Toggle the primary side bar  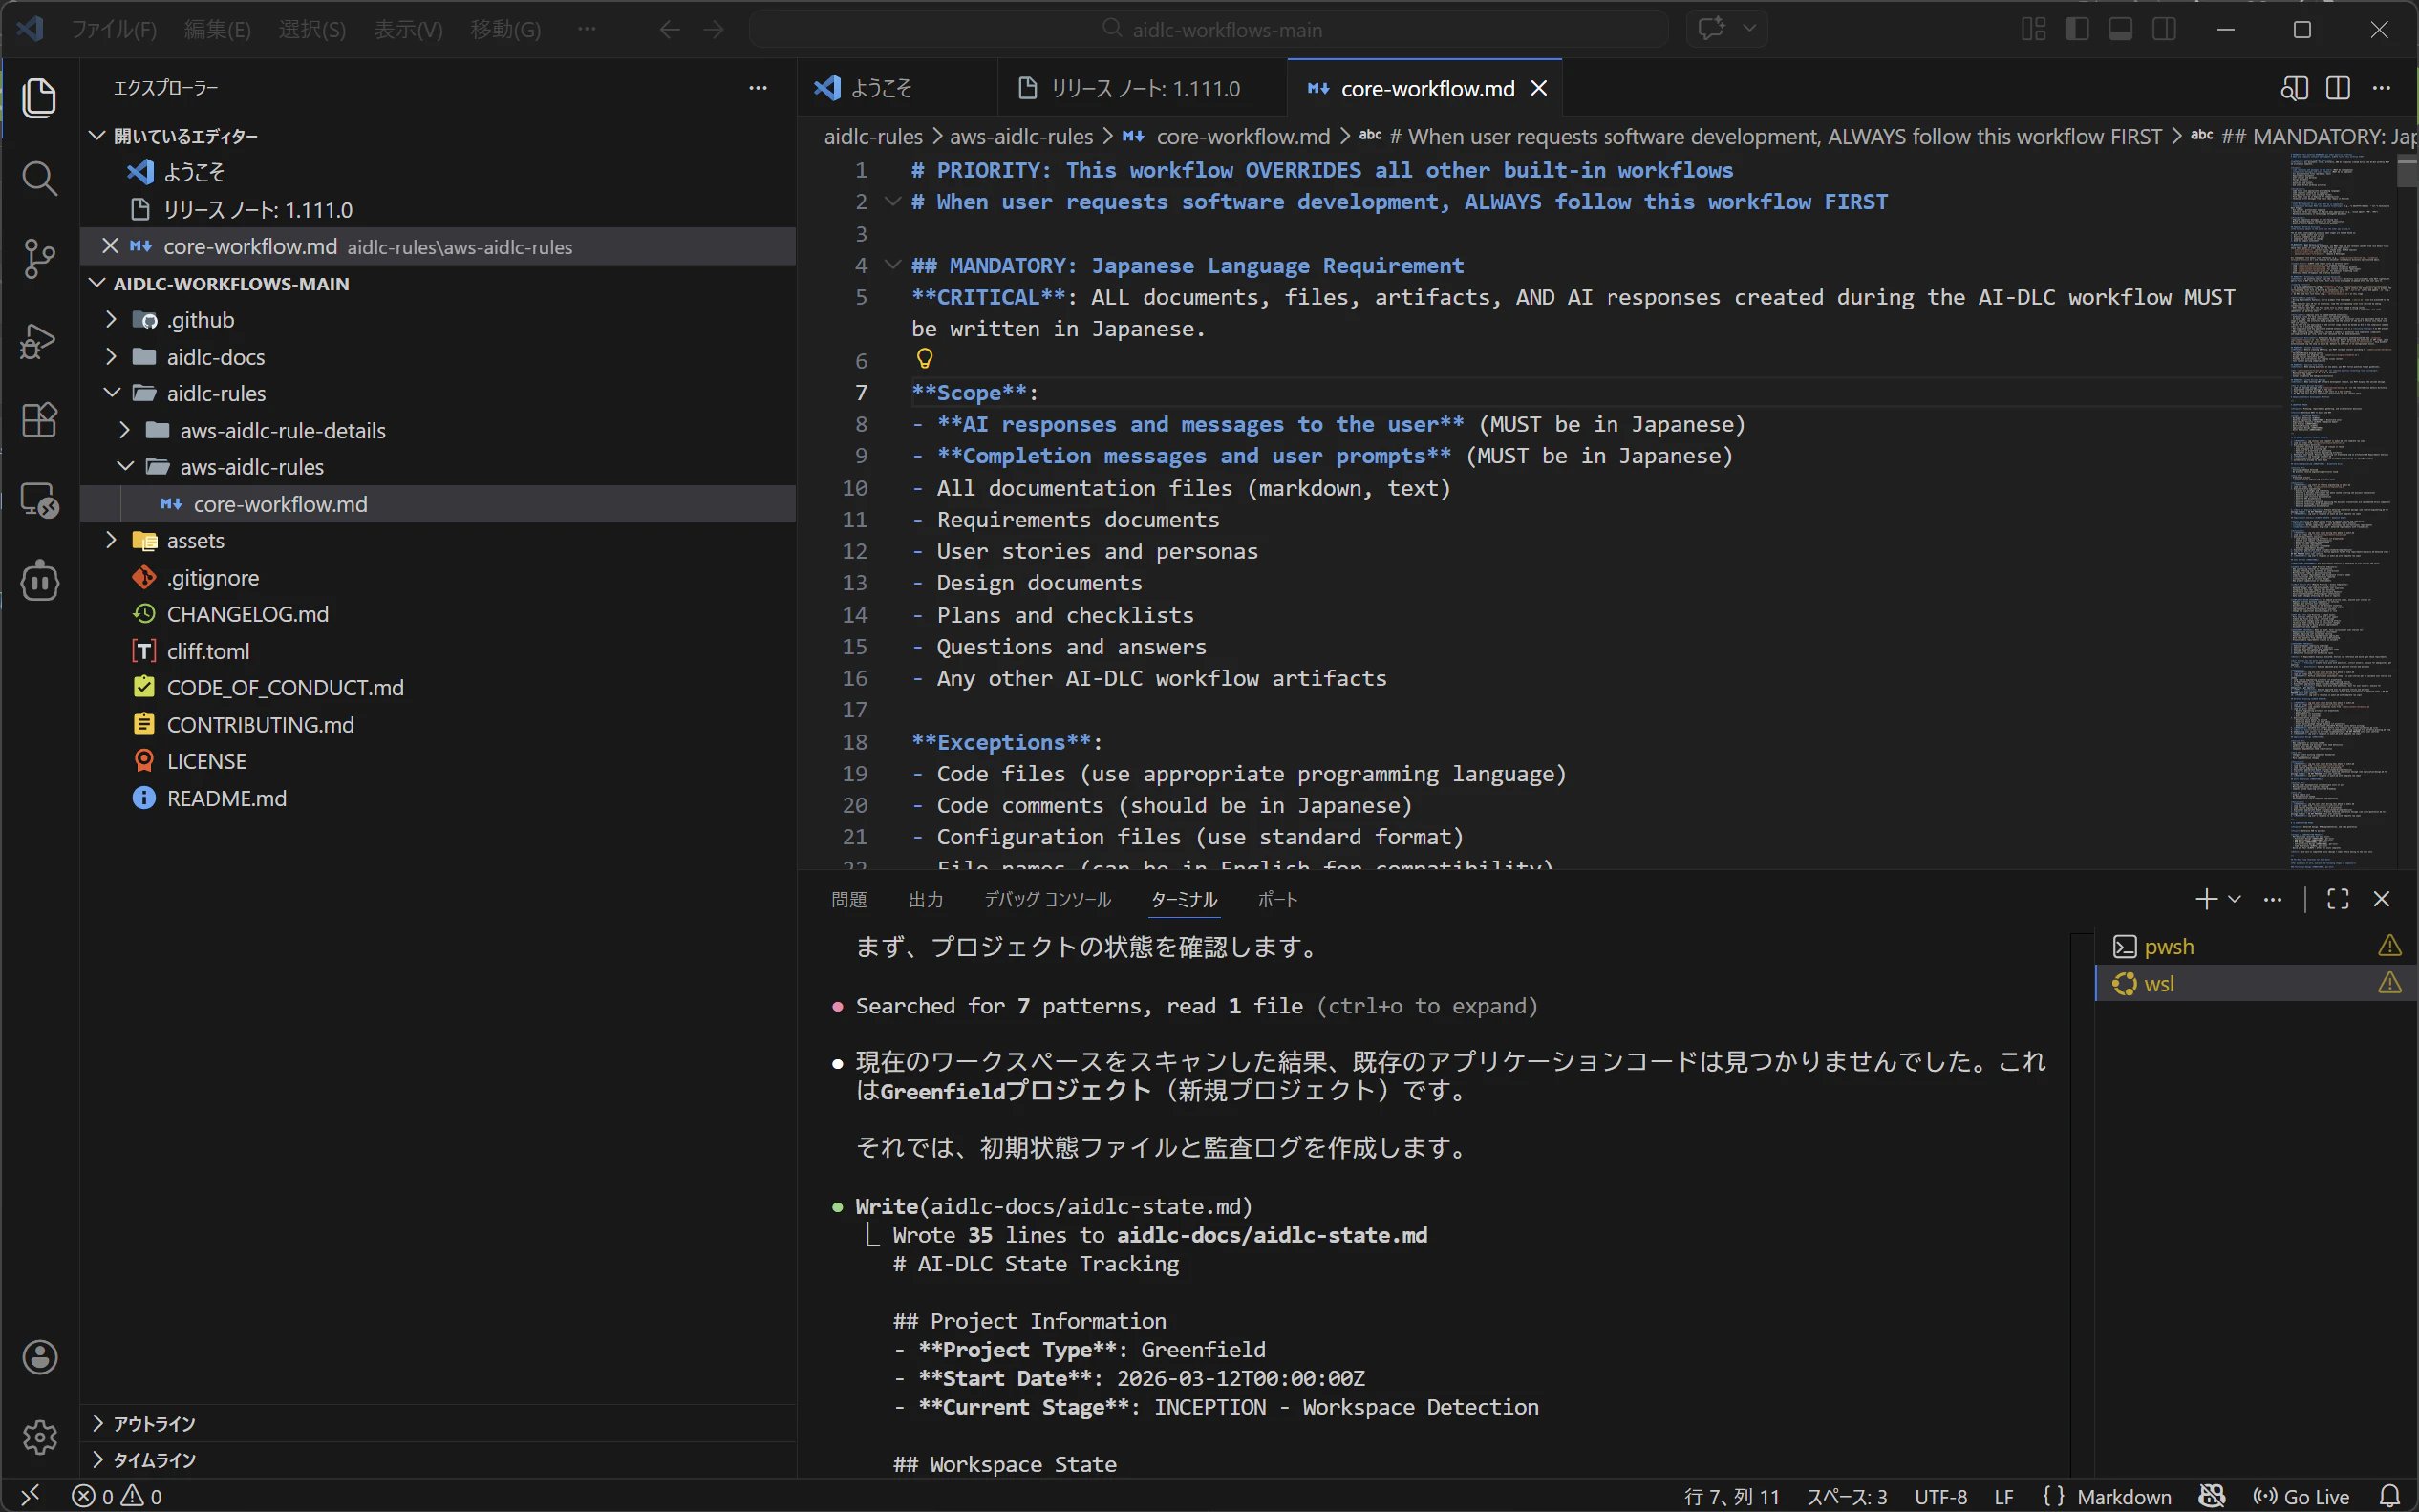point(2077,29)
